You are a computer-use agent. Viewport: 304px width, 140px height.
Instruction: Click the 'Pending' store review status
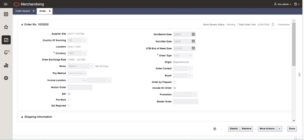click(x=231, y=25)
